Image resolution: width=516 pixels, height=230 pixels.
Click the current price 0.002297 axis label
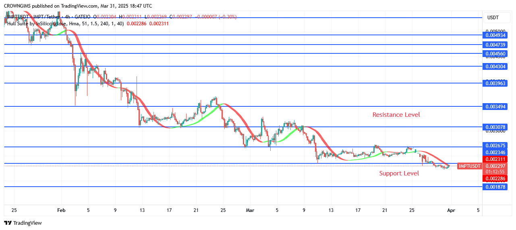tap(495, 166)
